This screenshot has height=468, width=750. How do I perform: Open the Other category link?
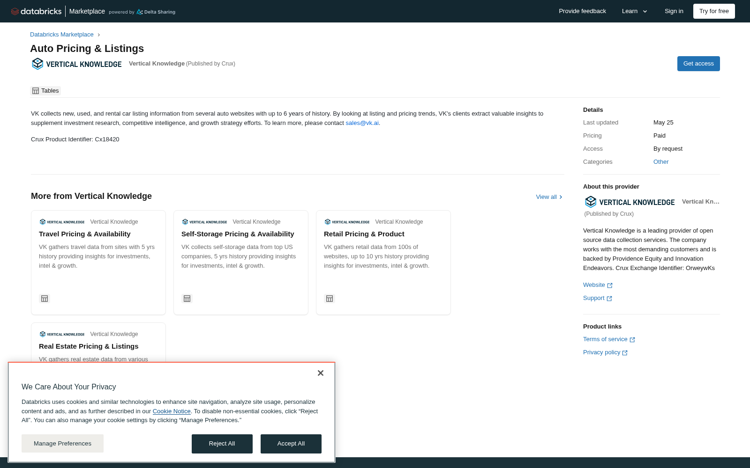(661, 162)
